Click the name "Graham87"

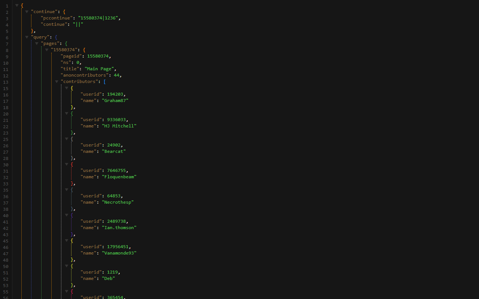[115, 101]
